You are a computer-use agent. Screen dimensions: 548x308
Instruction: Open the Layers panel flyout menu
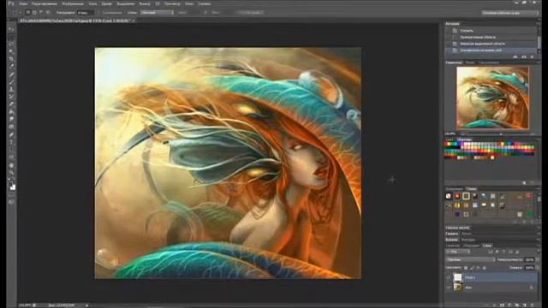539,246
